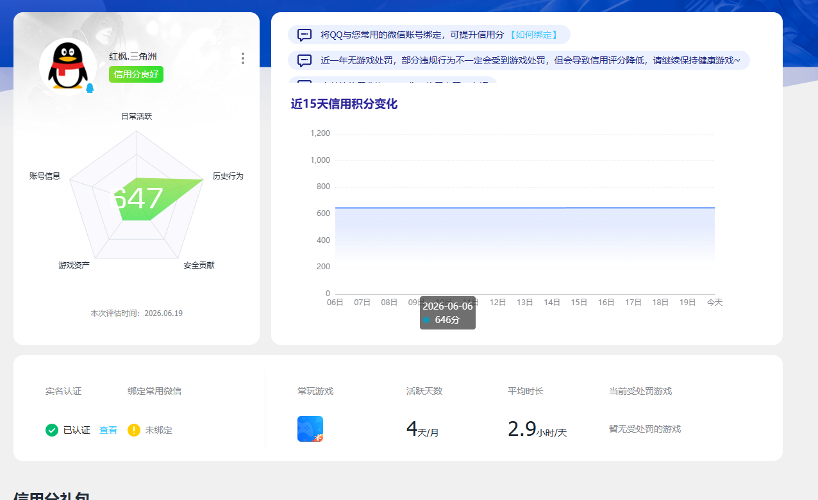Click the QQ penguin avatar
Image resolution: width=818 pixels, height=500 pixels.
point(68,66)
